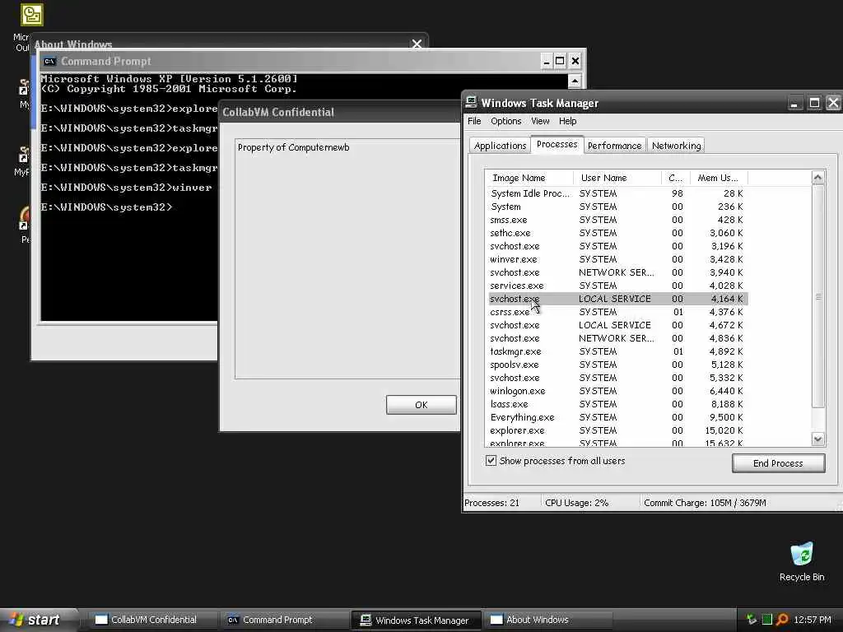Select the Everything.exe process row
The width and height of the screenshot is (843, 632).
pyautogui.click(x=617, y=417)
